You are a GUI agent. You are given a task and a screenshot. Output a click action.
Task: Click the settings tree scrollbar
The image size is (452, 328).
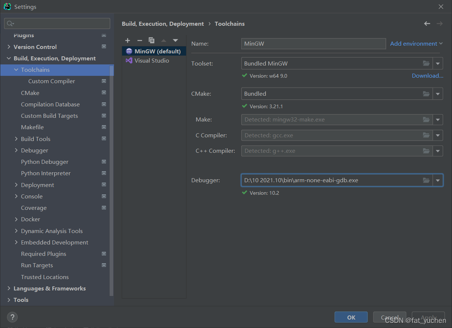click(x=111, y=180)
